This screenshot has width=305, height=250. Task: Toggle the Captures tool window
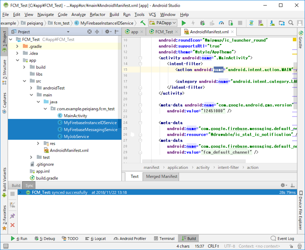(4, 103)
